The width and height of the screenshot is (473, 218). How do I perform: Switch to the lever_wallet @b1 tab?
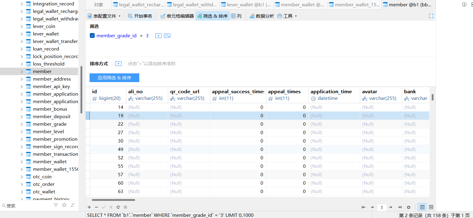coord(246,5)
